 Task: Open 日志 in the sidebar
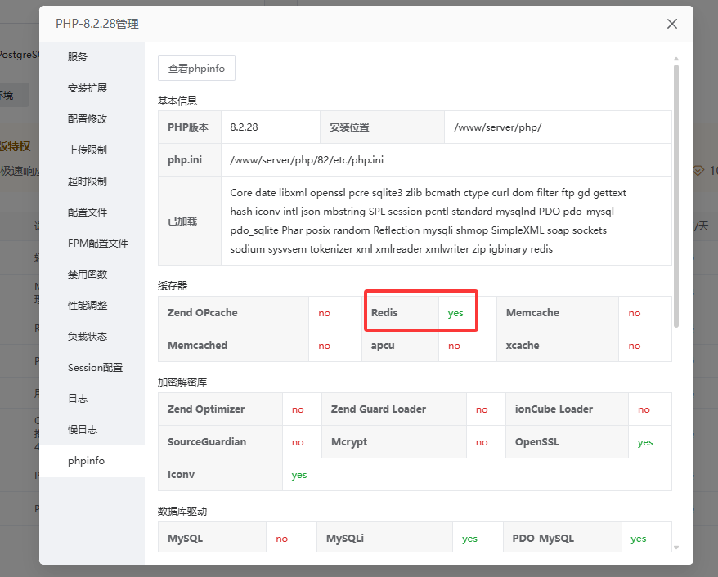pyautogui.click(x=78, y=399)
